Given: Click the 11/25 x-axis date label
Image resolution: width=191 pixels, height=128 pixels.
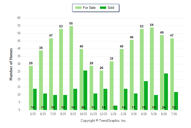Looking at the screenshot, I should coord(93,114).
